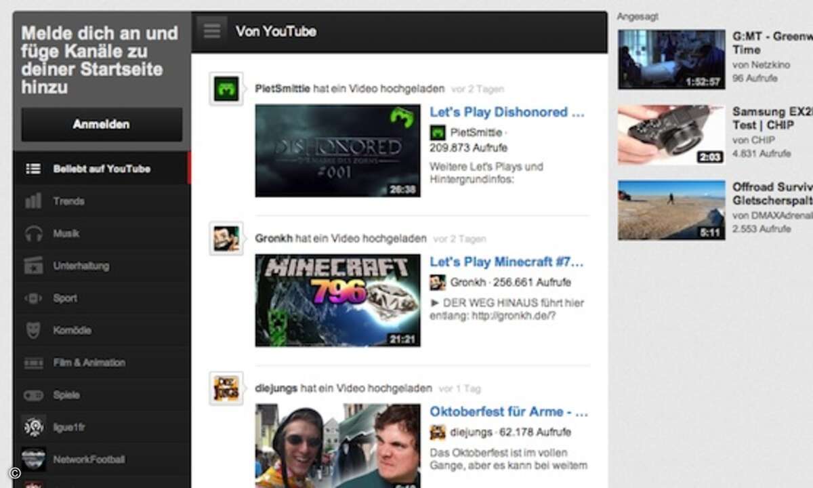Open PietSmittie uploader name in feed header

[283, 89]
